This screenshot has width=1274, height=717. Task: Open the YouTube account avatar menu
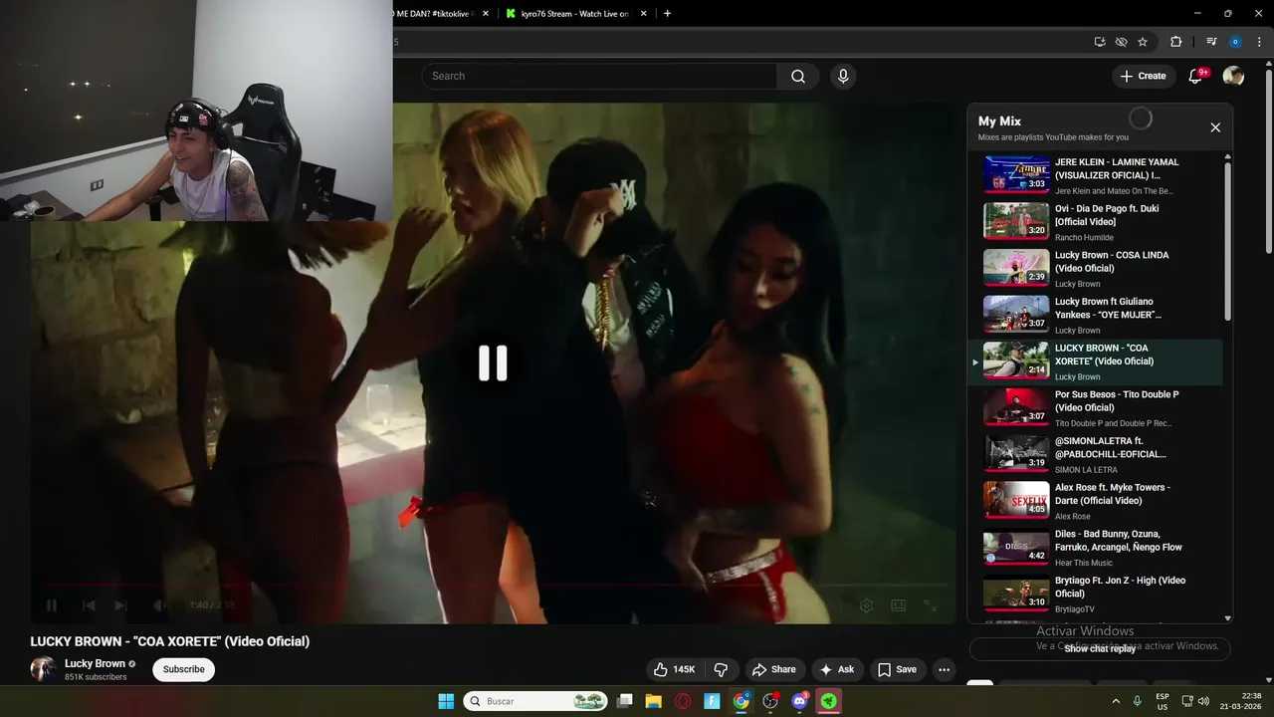coord(1233,76)
